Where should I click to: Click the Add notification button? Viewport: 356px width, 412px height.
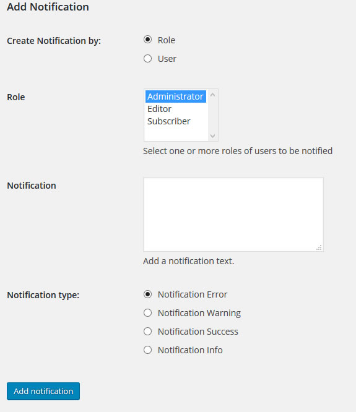tap(43, 391)
